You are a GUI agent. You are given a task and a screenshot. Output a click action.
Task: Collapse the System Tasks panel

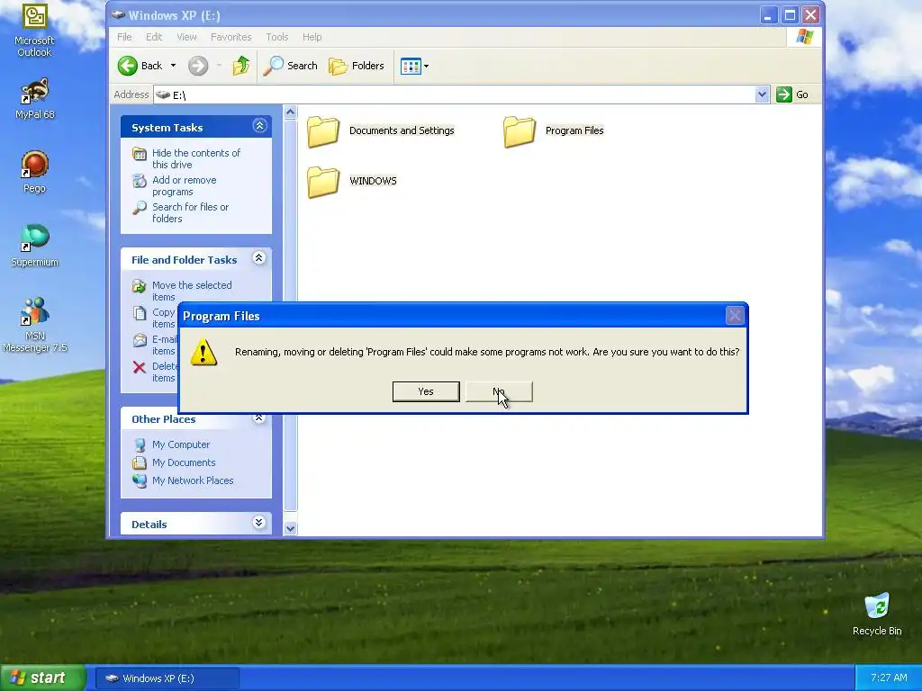coord(259,126)
